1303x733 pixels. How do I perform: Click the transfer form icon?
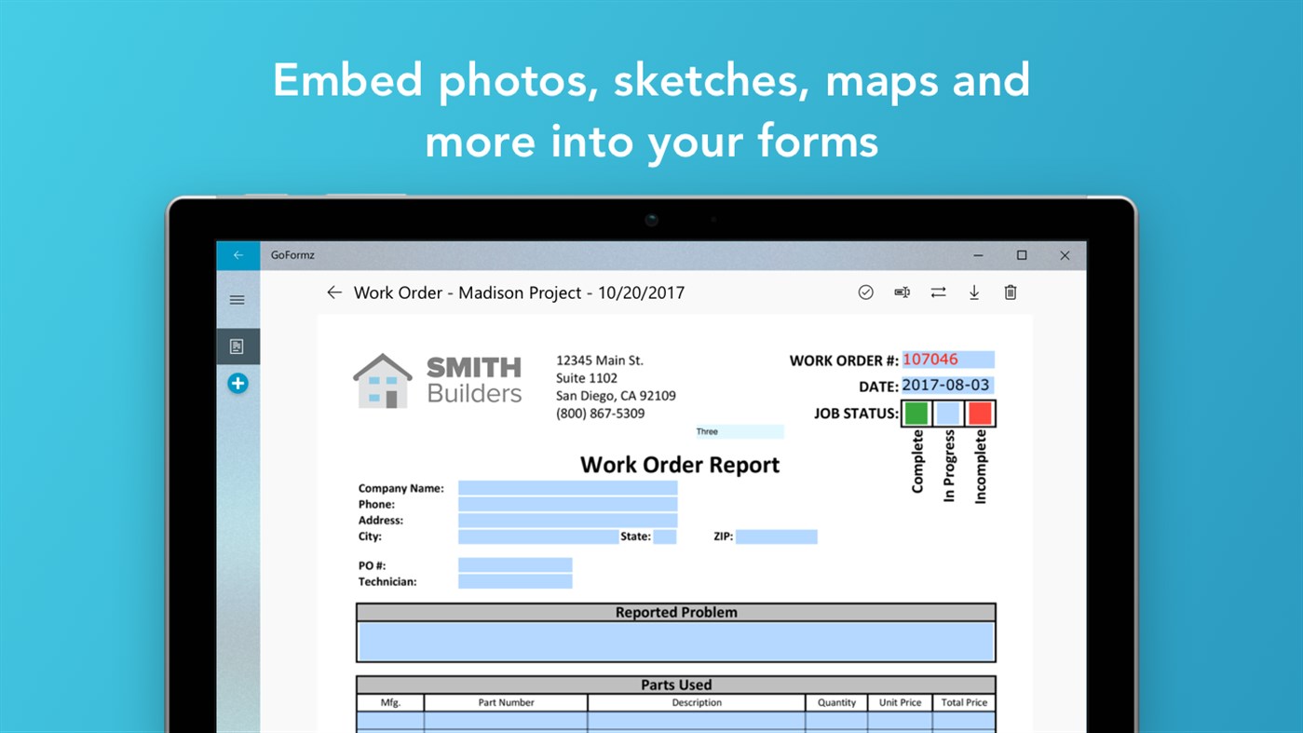coord(938,292)
